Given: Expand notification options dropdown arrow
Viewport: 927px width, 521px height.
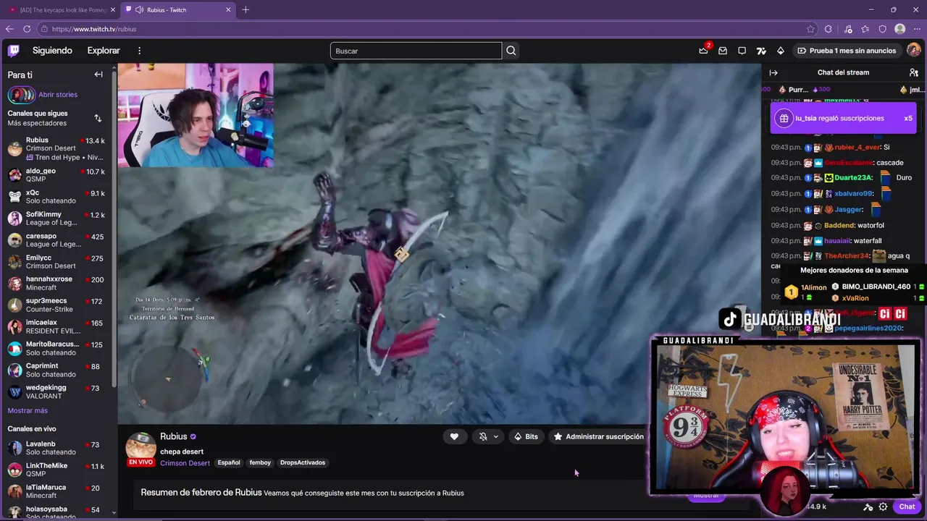Looking at the screenshot, I should click(x=496, y=436).
